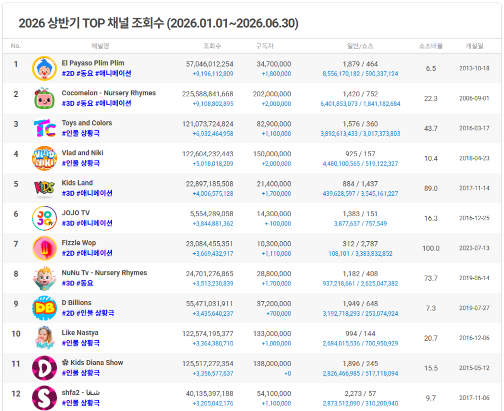Screen dimensions: 504x411
Task: Click NuNu Tv's #3D #동요 tags
Action: (77, 283)
